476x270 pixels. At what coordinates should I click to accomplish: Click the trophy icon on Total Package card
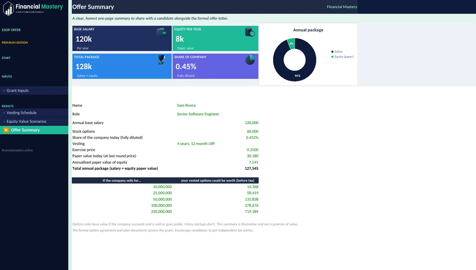[161, 60]
